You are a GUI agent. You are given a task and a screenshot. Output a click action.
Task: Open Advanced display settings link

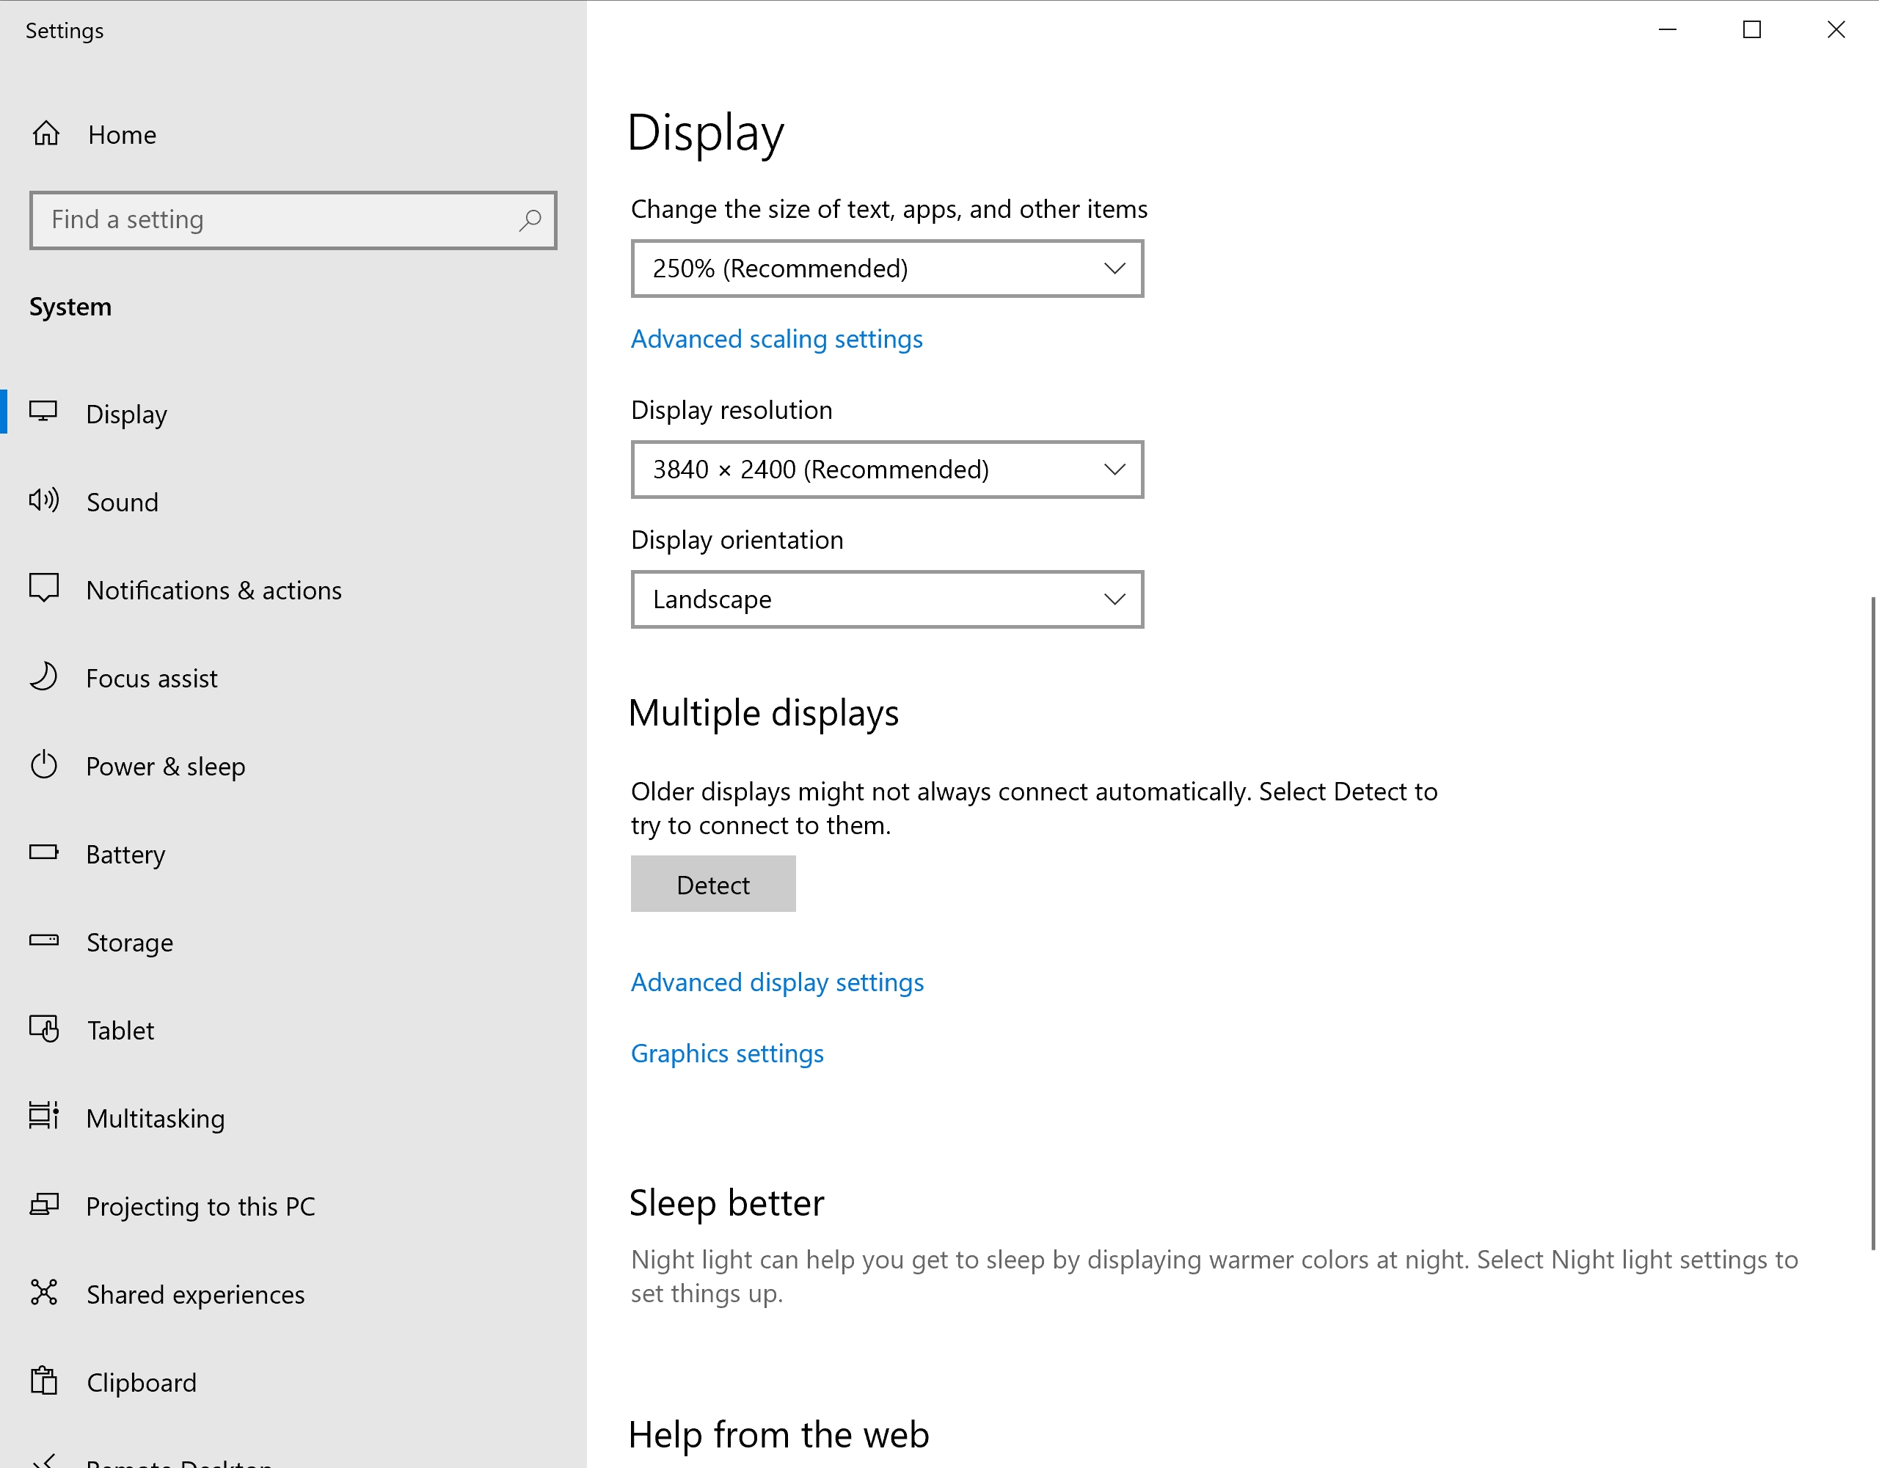click(778, 982)
